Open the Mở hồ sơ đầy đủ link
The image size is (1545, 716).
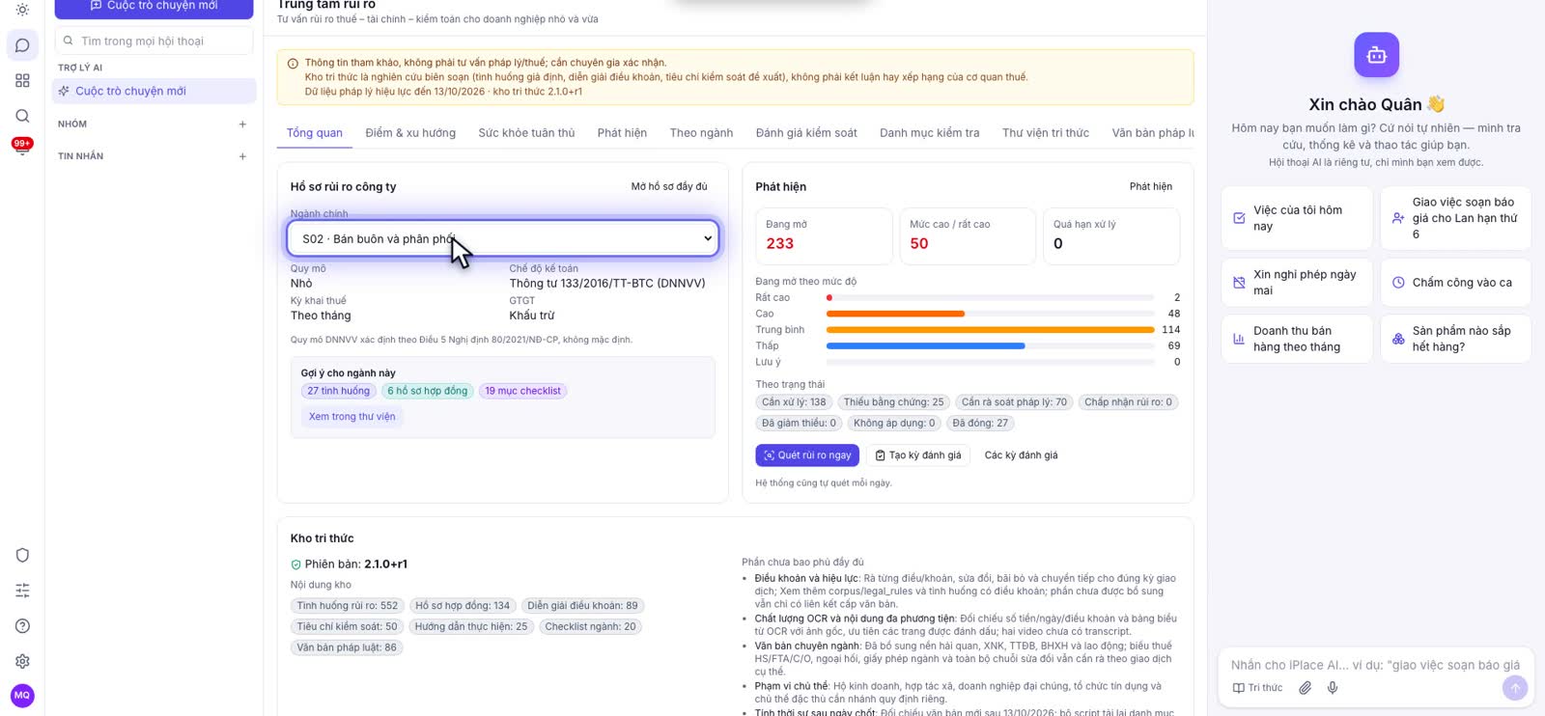pyautogui.click(x=669, y=187)
